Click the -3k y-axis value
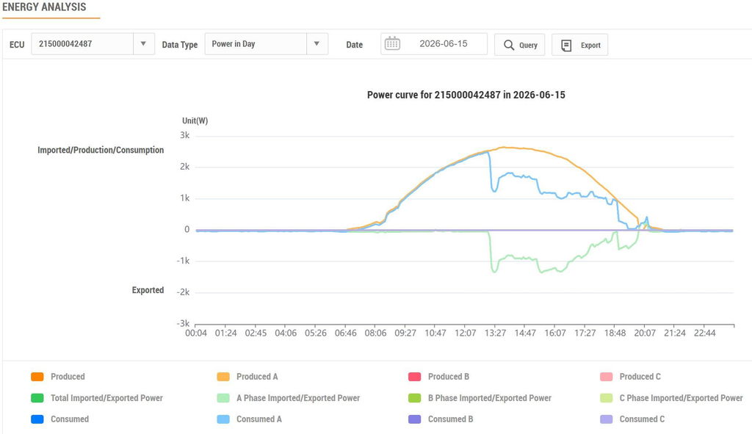This screenshot has width=752, height=434. 183,323
